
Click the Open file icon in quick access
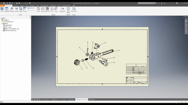(x=7, y=3)
